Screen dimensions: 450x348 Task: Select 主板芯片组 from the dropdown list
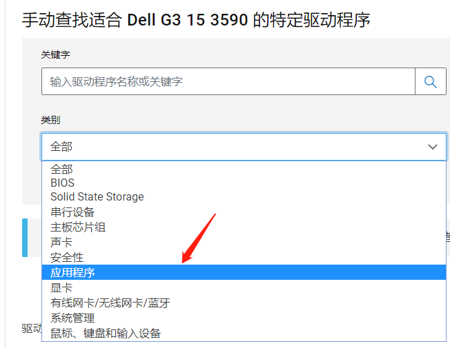coord(78,227)
